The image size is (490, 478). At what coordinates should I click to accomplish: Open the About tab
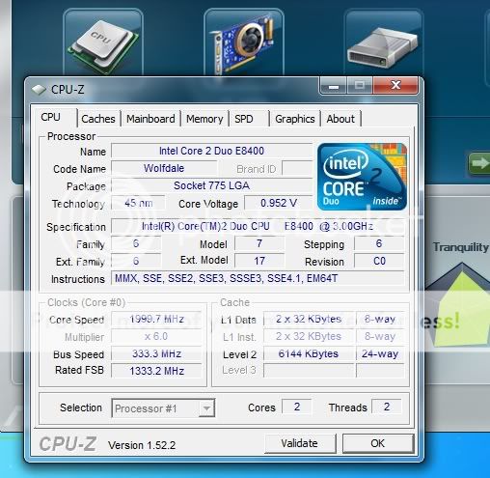point(340,119)
